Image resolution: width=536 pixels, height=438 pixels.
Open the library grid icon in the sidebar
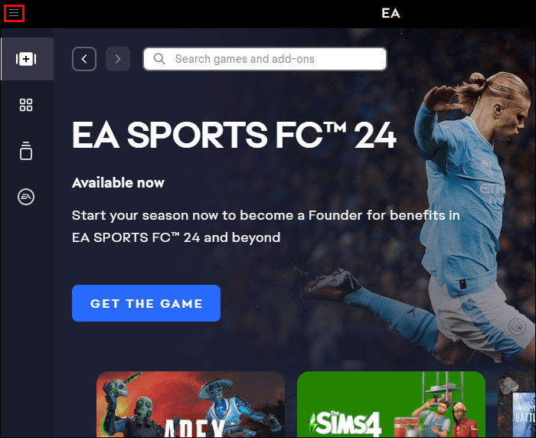26,105
